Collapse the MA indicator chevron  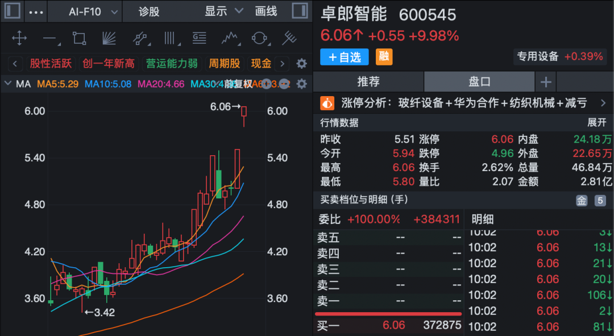tap(8, 83)
